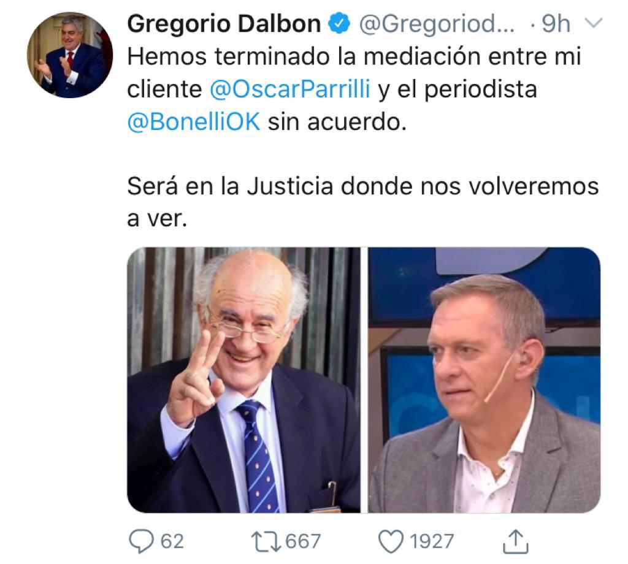628x564 pixels.
Task: Expand the tweet options chevron
Action: 594,23
